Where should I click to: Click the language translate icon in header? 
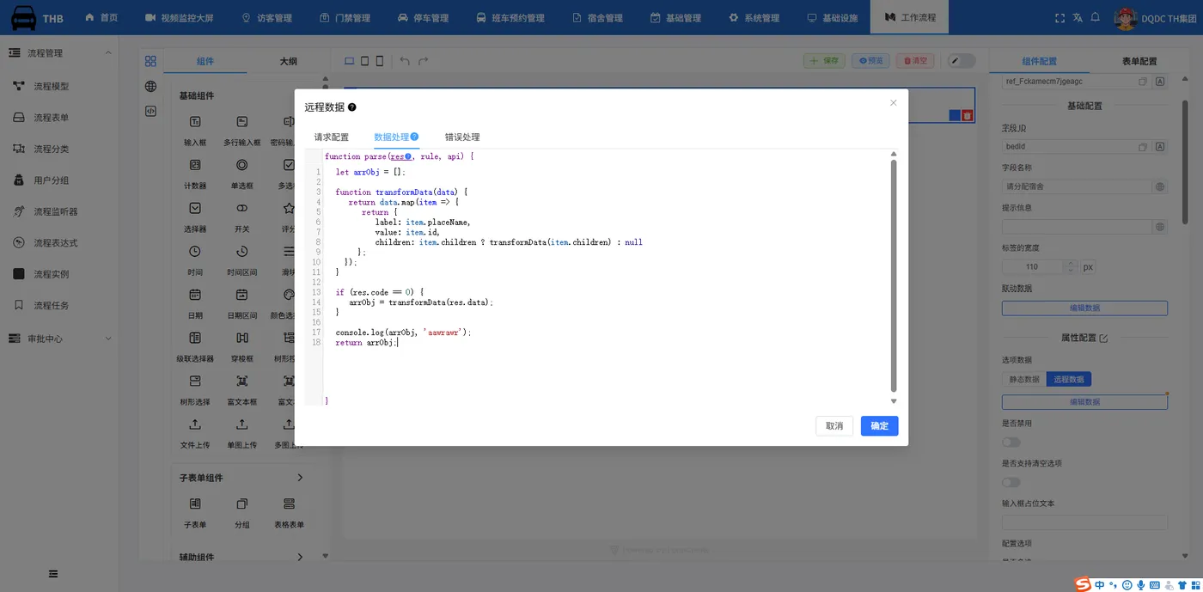[1077, 17]
